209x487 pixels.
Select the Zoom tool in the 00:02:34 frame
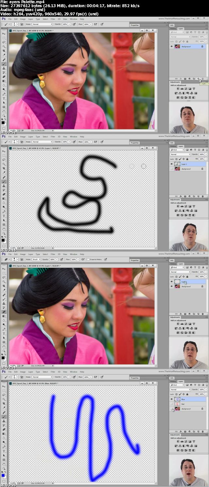point(4,351)
